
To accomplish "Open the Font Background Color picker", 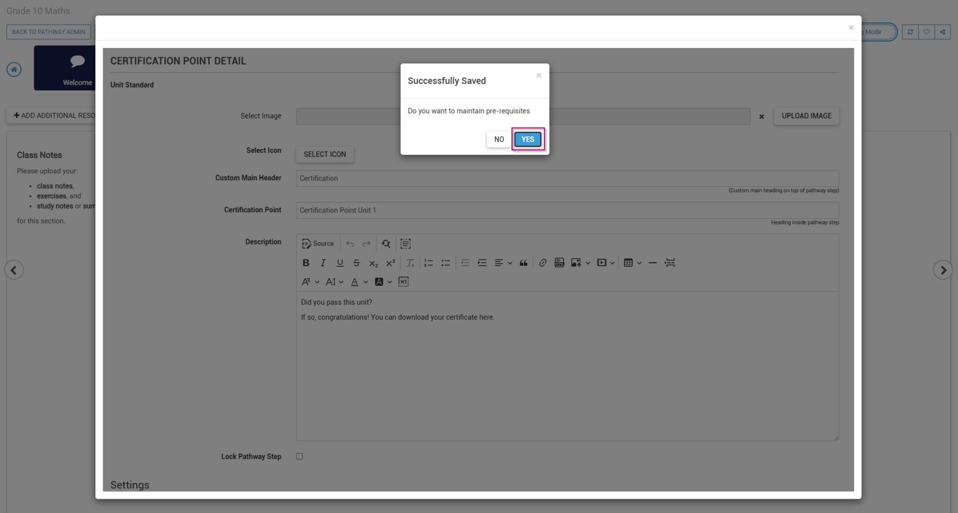I will pyautogui.click(x=383, y=282).
